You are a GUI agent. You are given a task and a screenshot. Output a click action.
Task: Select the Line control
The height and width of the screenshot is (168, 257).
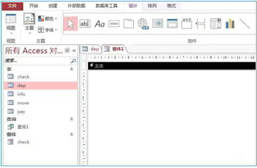coord(245,23)
